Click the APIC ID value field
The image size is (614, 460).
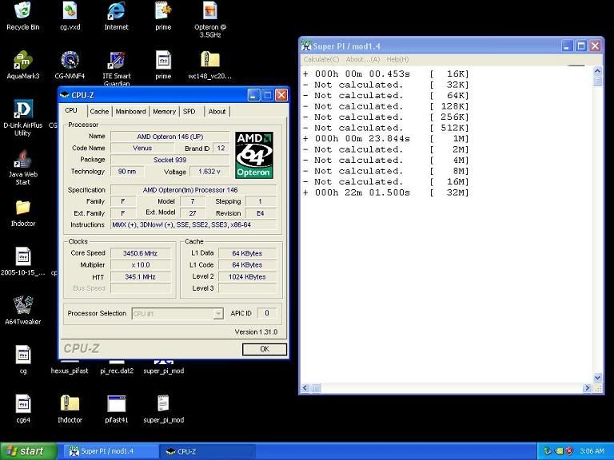[267, 313]
